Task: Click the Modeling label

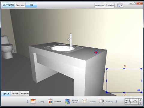Action: (109, 101)
